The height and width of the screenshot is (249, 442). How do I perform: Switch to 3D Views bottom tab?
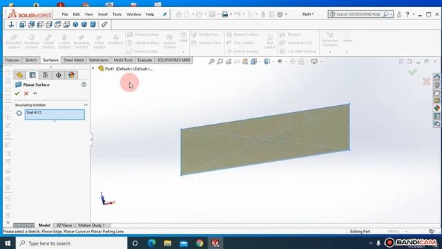pos(64,225)
